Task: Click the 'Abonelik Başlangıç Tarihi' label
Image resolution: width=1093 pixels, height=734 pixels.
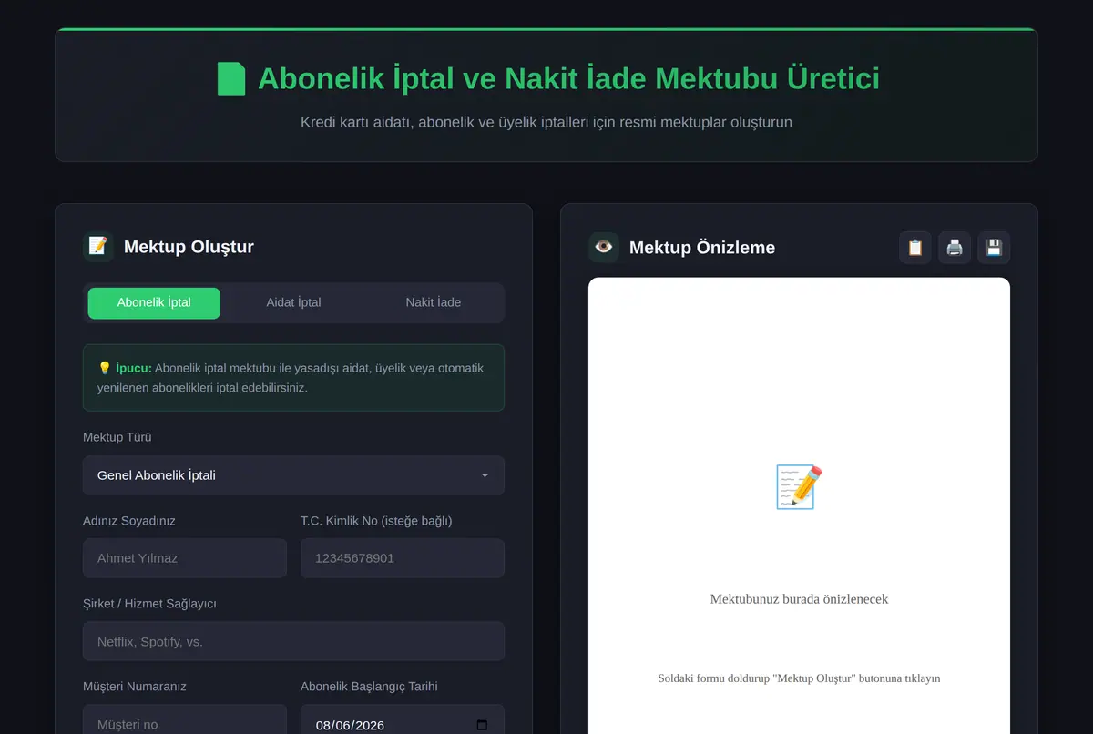Action: click(369, 687)
